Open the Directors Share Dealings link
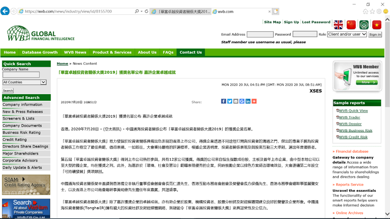The width and height of the screenshot is (390, 219). coord(26,146)
